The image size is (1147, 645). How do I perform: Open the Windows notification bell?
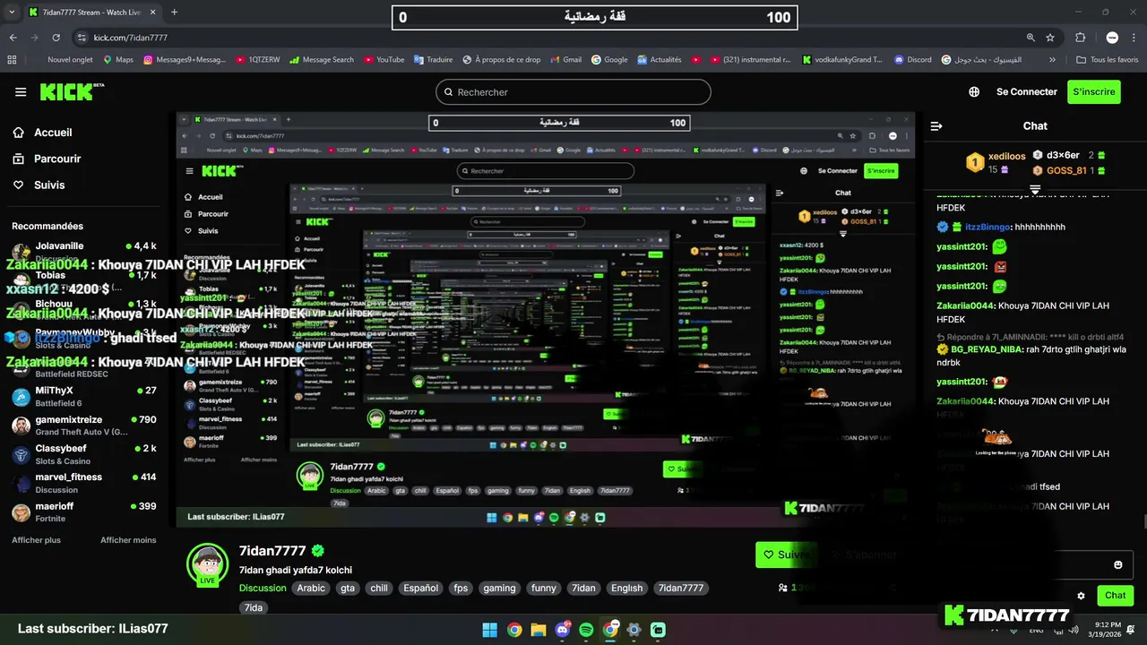pyautogui.click(x=1133, y=630)
